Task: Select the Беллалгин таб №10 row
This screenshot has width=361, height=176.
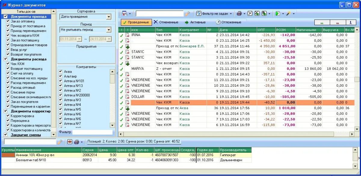Action: coord(126,160)
